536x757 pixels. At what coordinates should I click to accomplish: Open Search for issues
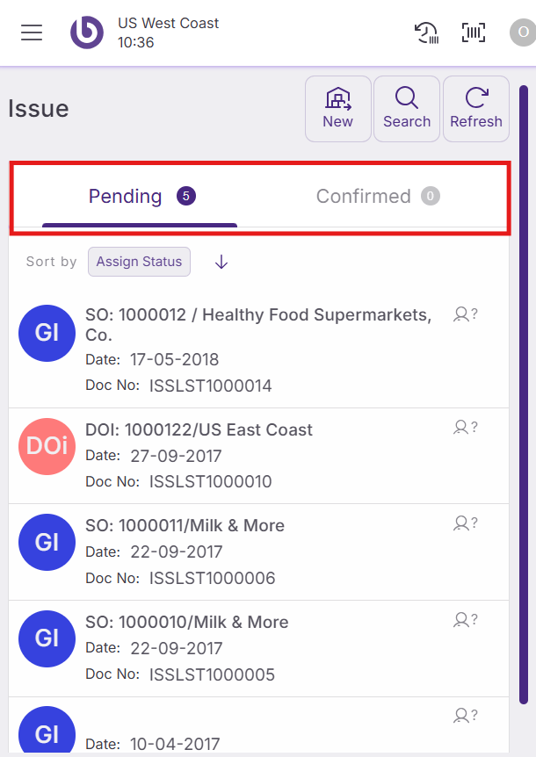pyautogui.click(x=407, y=109)
